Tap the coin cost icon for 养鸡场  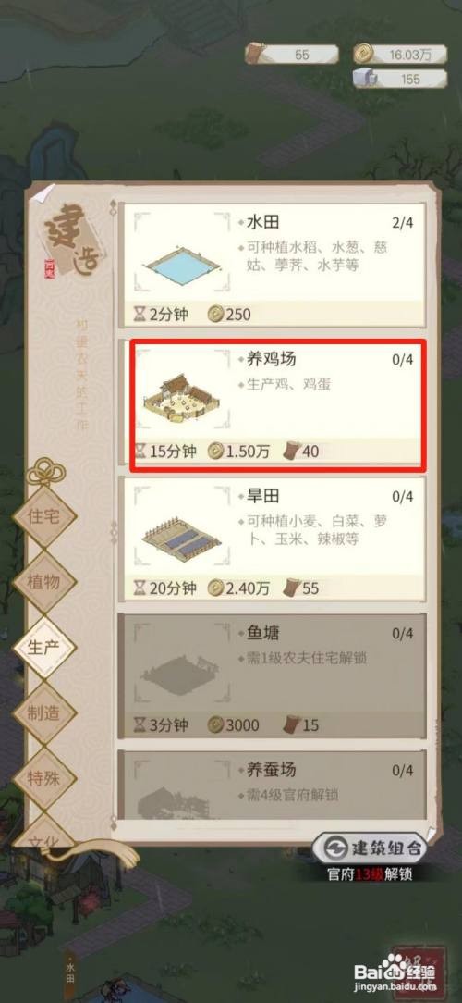216,451
